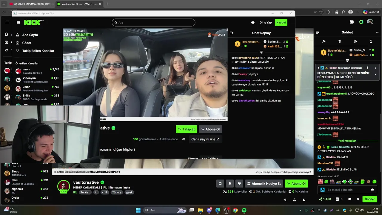The image size is (382, 215).
Task: Click the Windows Start button
Action: [x=138, y=210]
